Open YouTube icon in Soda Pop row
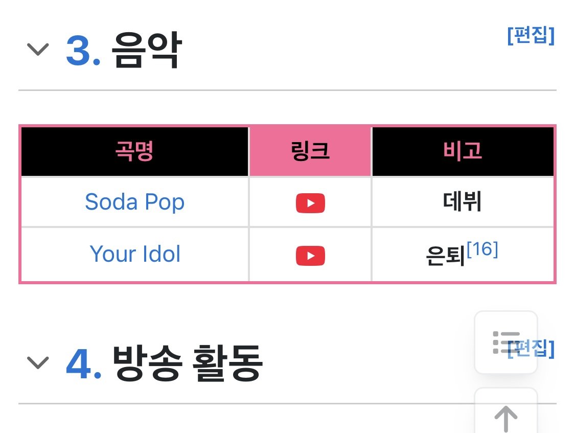The height and width of the screenshot is (433, 575). point(310,203)
